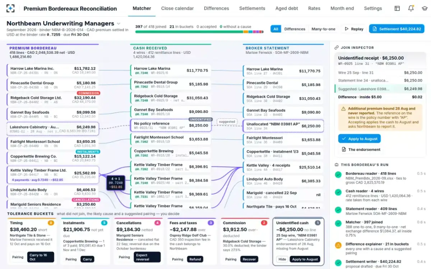Click the Commission bucket count badge 2

(264, 223)
